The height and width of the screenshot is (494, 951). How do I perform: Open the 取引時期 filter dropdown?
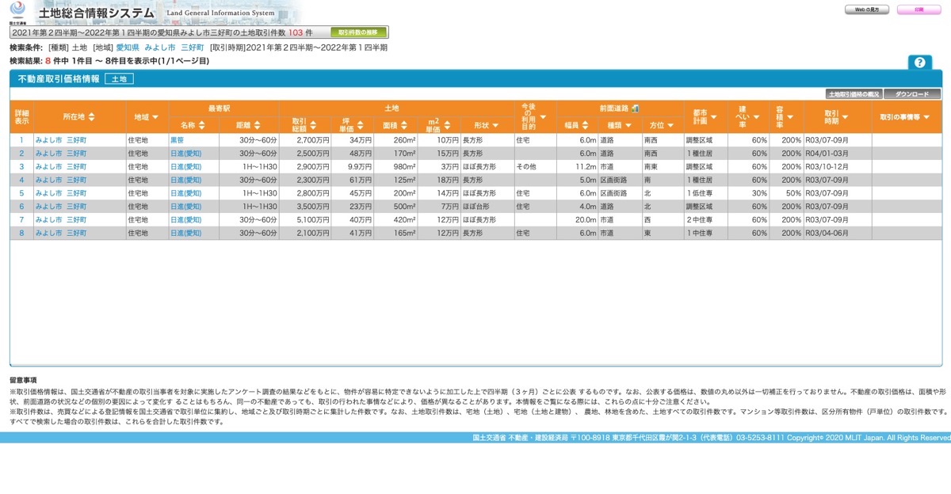click(845, 117)
